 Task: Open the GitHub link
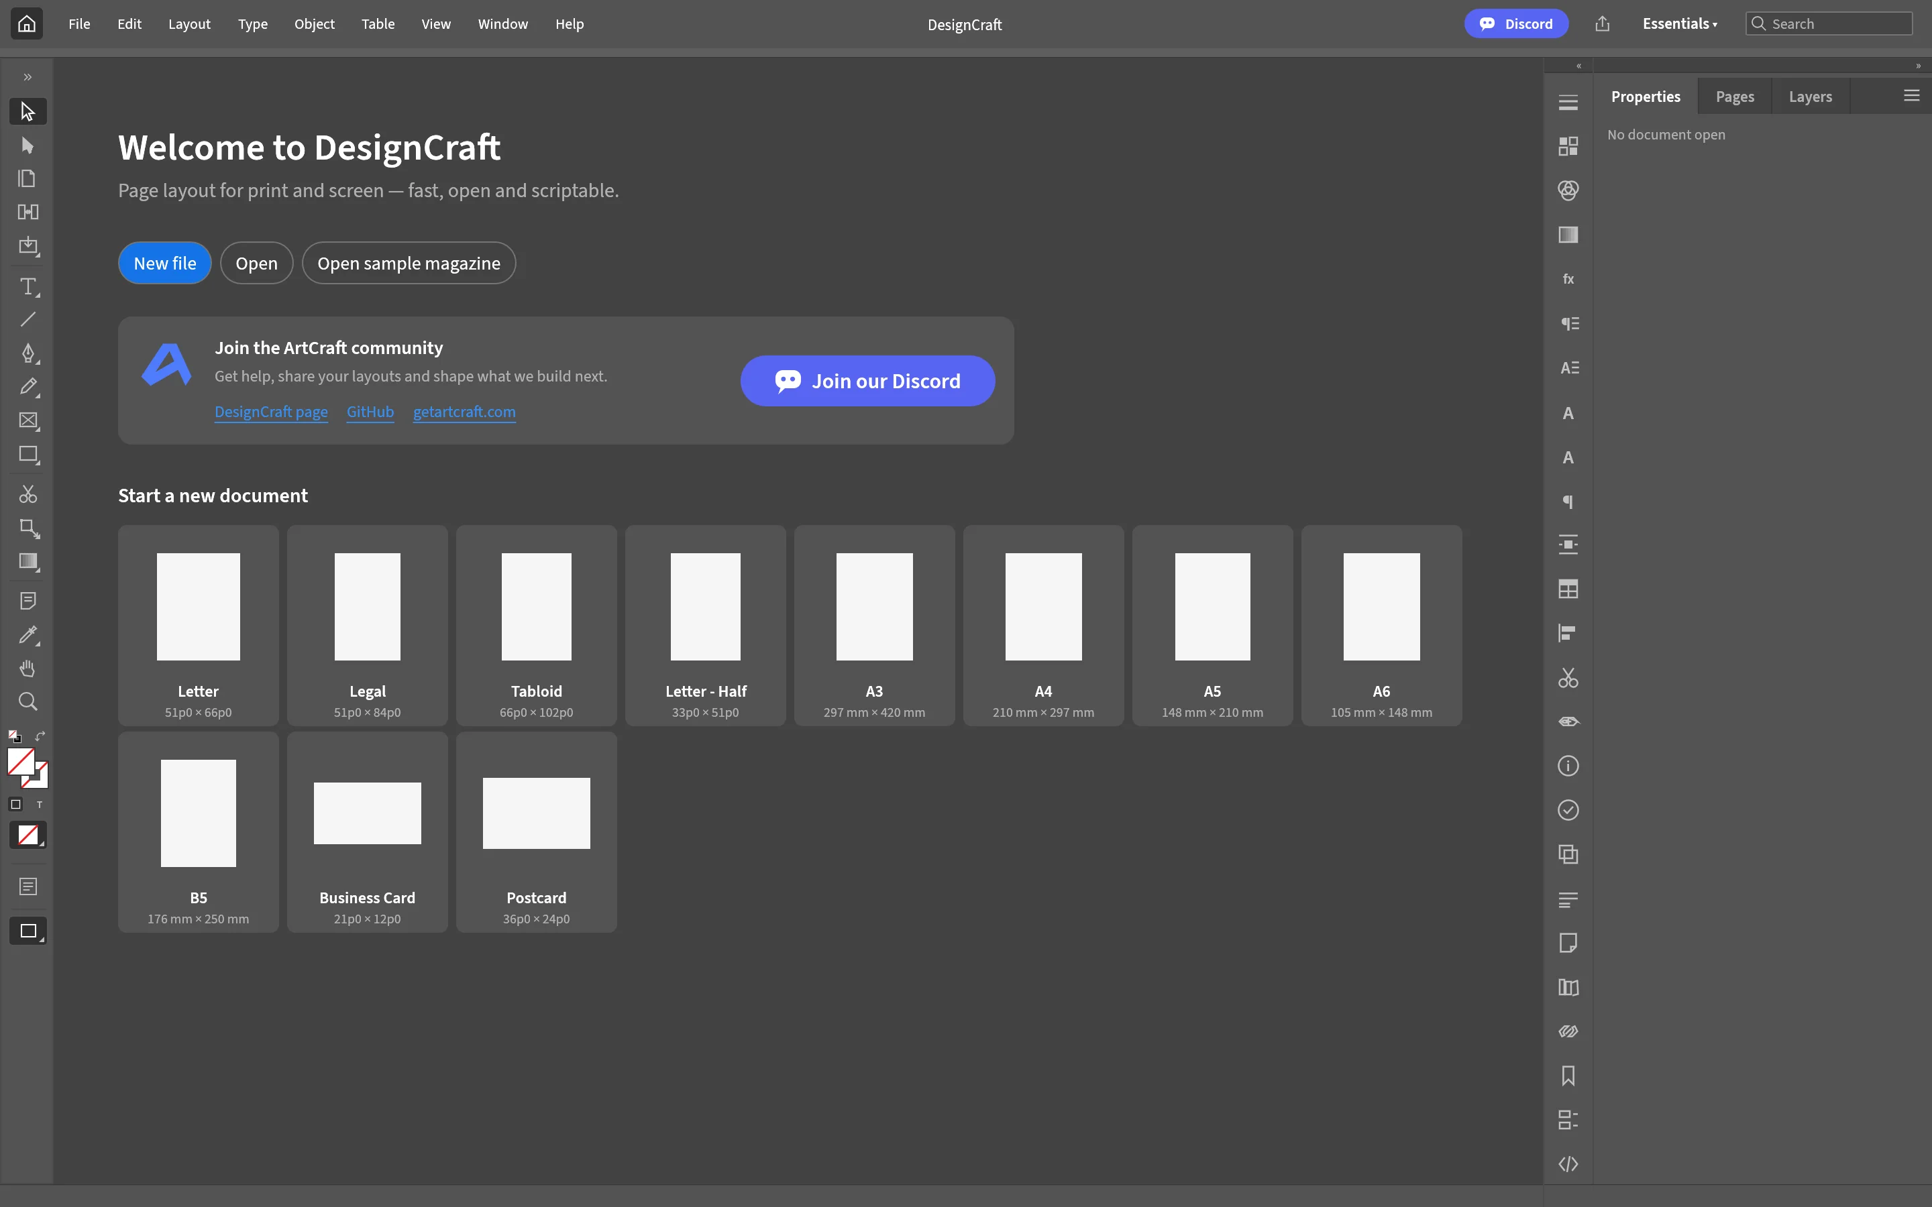(x=370, y=412)
